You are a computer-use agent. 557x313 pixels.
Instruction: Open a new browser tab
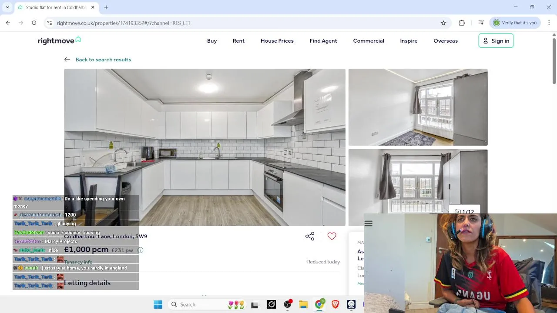[x=106, y=7]
